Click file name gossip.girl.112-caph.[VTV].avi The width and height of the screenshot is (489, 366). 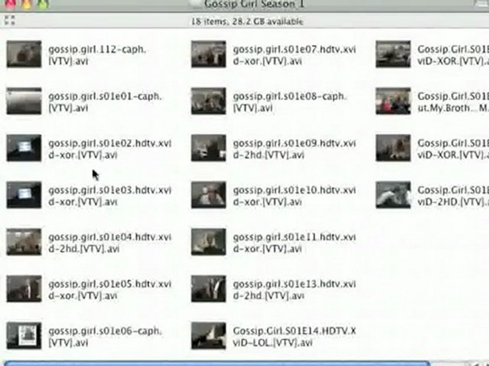tap(97, 55)
